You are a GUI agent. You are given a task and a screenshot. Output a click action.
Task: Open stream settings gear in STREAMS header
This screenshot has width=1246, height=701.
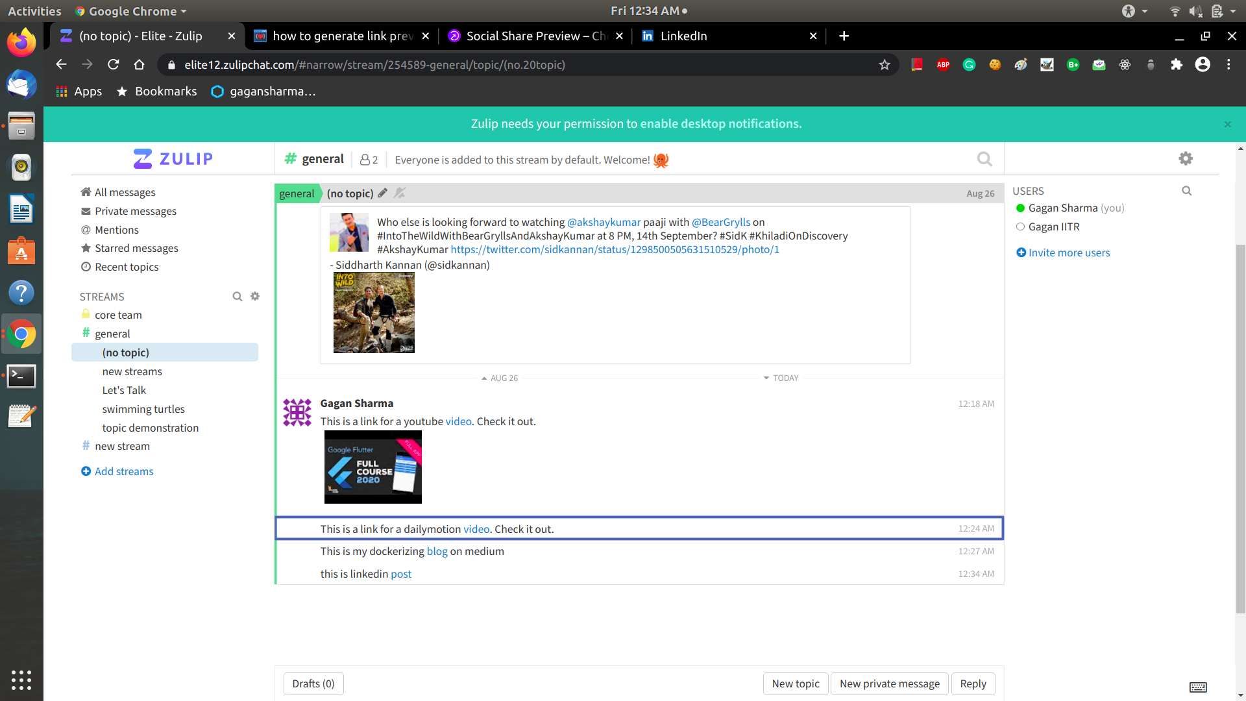pos(255,296)
